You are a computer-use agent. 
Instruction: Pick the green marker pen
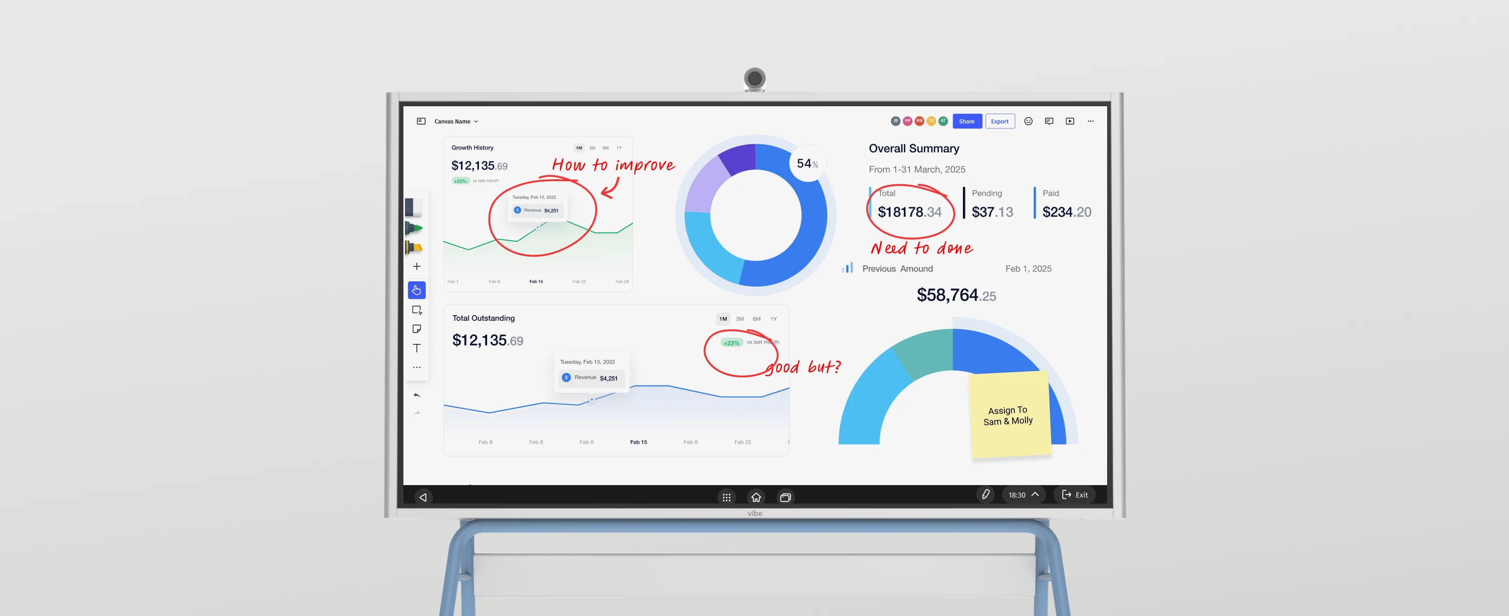click(x=414, y=228)
